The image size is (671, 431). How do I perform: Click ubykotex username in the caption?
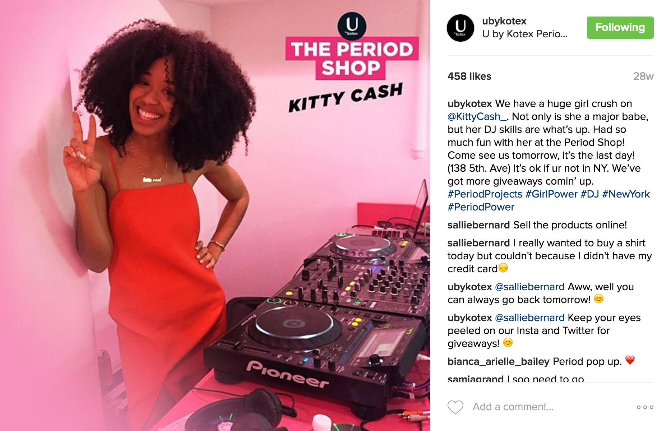470,103
